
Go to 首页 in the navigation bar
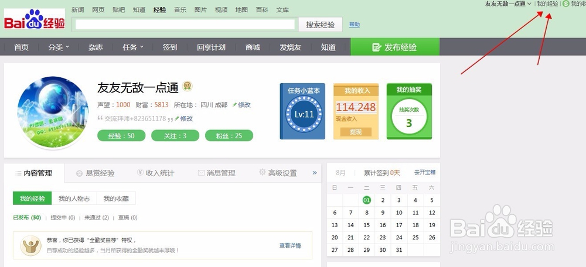click(x=21, y=47)
